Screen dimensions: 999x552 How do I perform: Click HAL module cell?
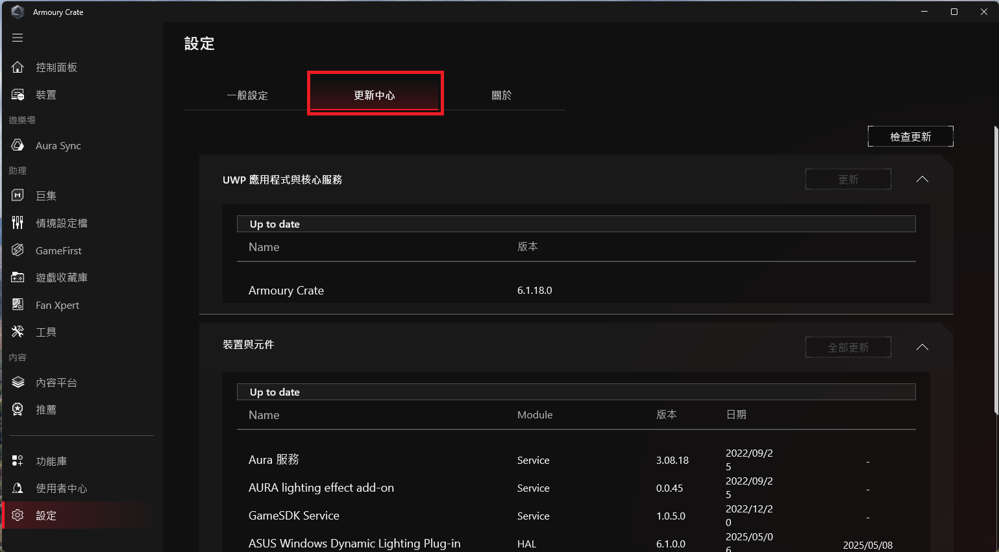point(526,544)
